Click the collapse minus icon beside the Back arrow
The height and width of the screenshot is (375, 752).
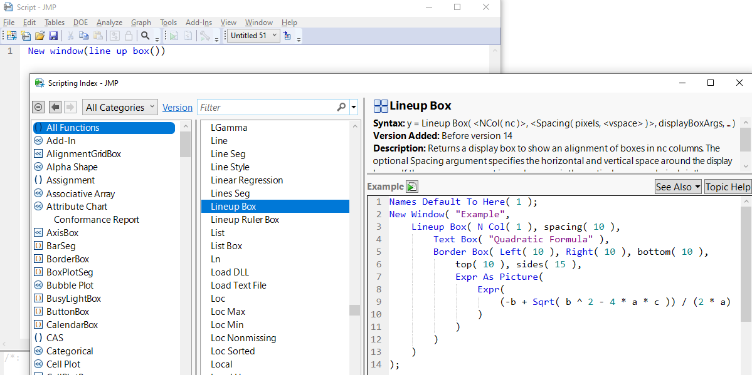38,107
